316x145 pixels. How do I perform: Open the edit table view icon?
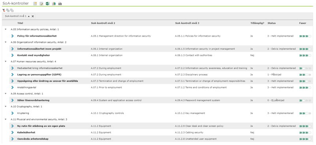pos(41,4)
